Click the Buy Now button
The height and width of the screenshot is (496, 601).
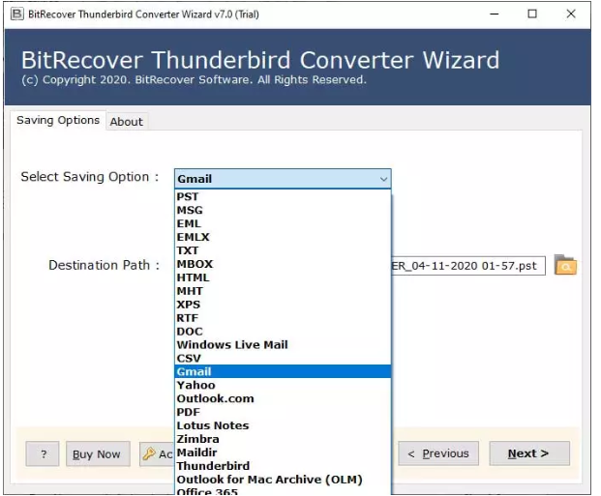click(x=98, y=453)
